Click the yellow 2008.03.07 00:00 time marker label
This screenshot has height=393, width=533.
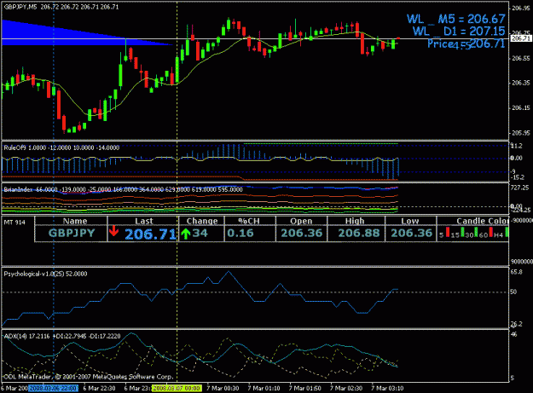pyautogui.click(x=177, y=388)
